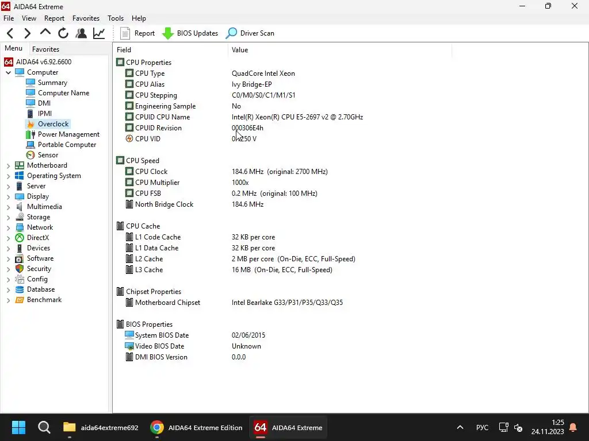Viewport: 589px width, 441px height.
Task: Go forward with the right arrow icon
Action: 28,33
